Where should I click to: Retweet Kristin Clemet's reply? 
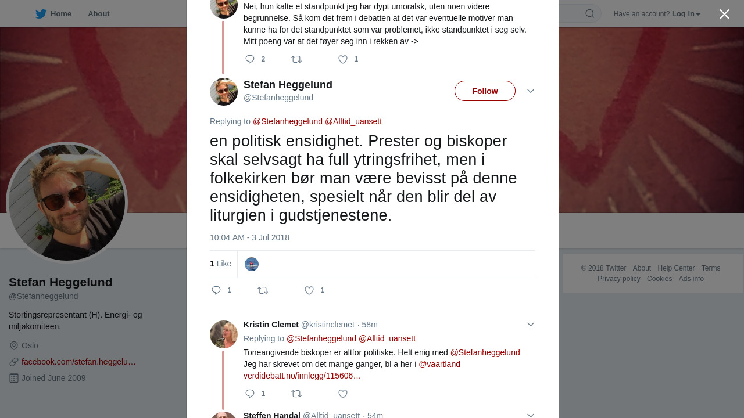[x=296, y=394]
